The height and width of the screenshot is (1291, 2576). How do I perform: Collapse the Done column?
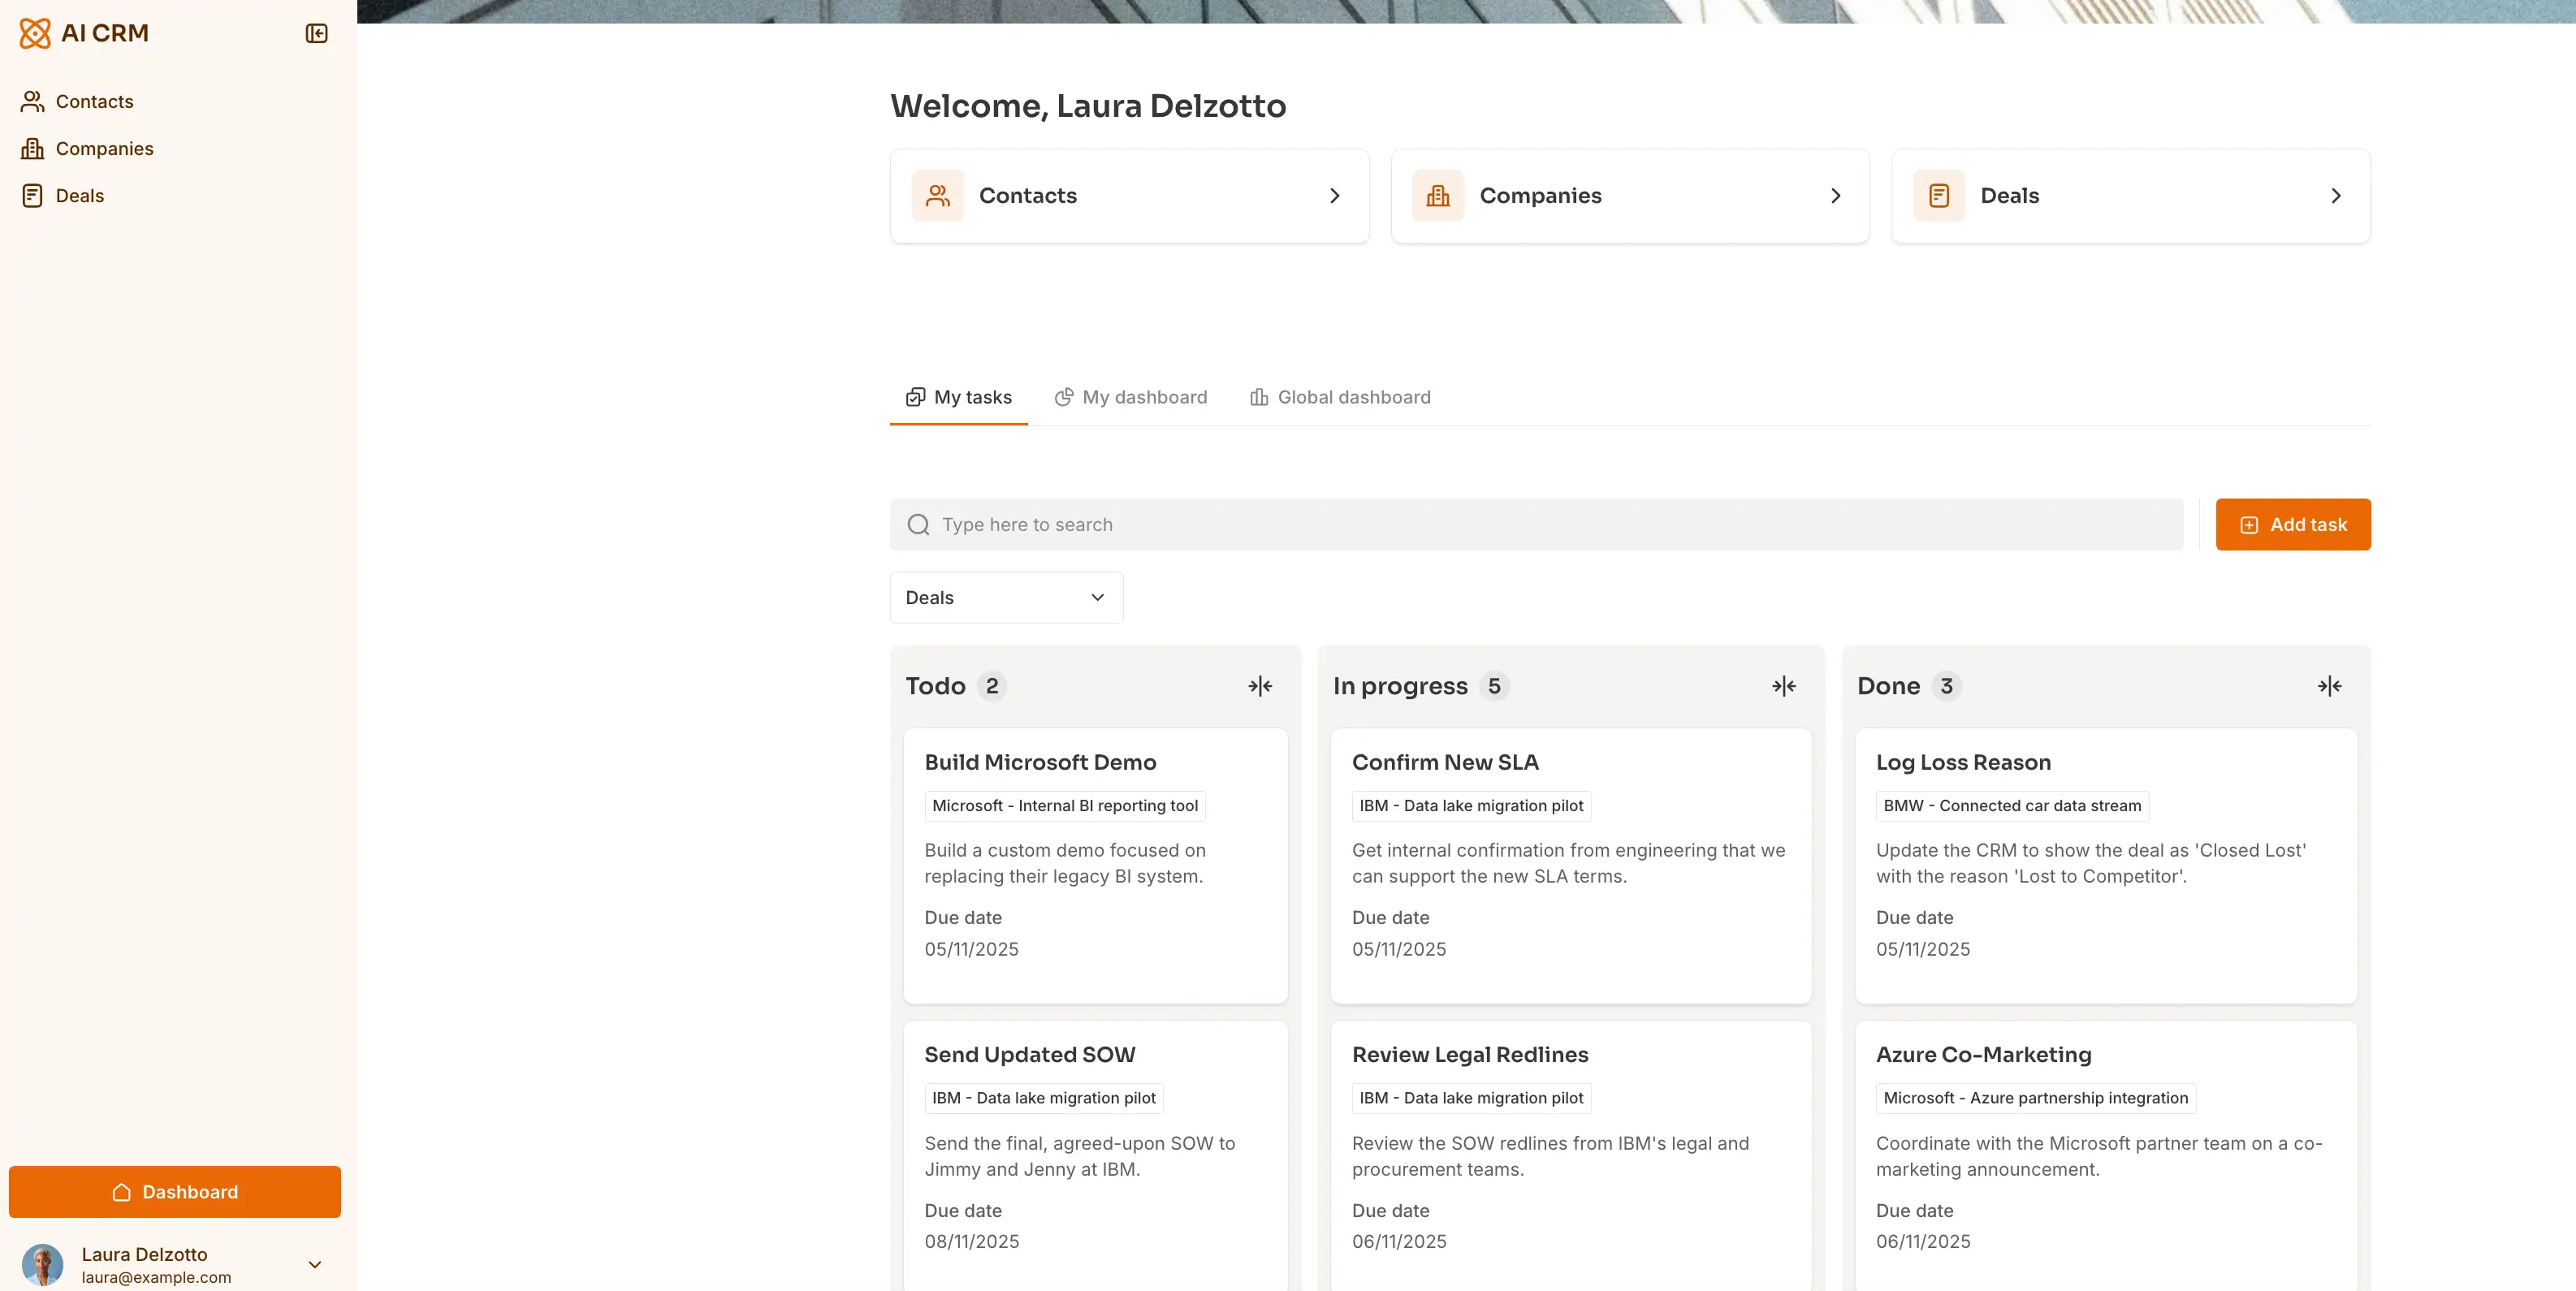pyautogui.click(x=2330, y=686)
